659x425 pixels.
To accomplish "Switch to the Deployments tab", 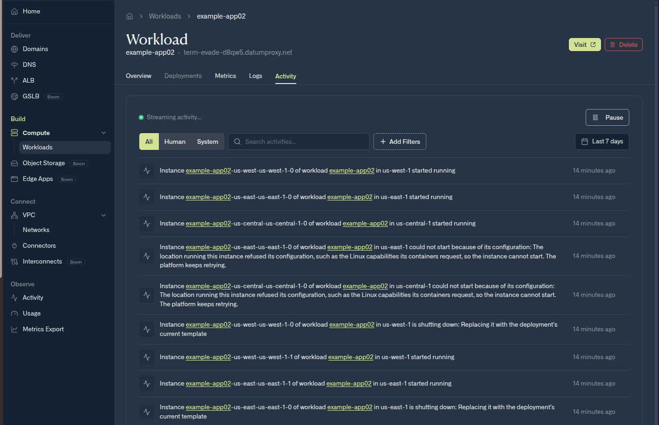I will 183,76.
